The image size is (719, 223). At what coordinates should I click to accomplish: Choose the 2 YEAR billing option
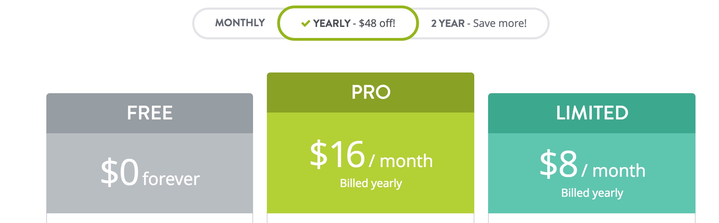[448, 23]
